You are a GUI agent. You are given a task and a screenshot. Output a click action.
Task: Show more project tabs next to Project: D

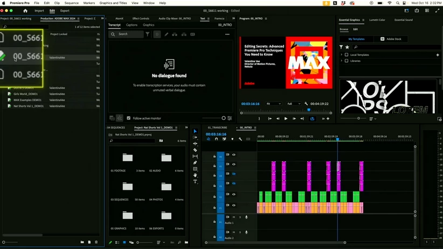(102, 18)
